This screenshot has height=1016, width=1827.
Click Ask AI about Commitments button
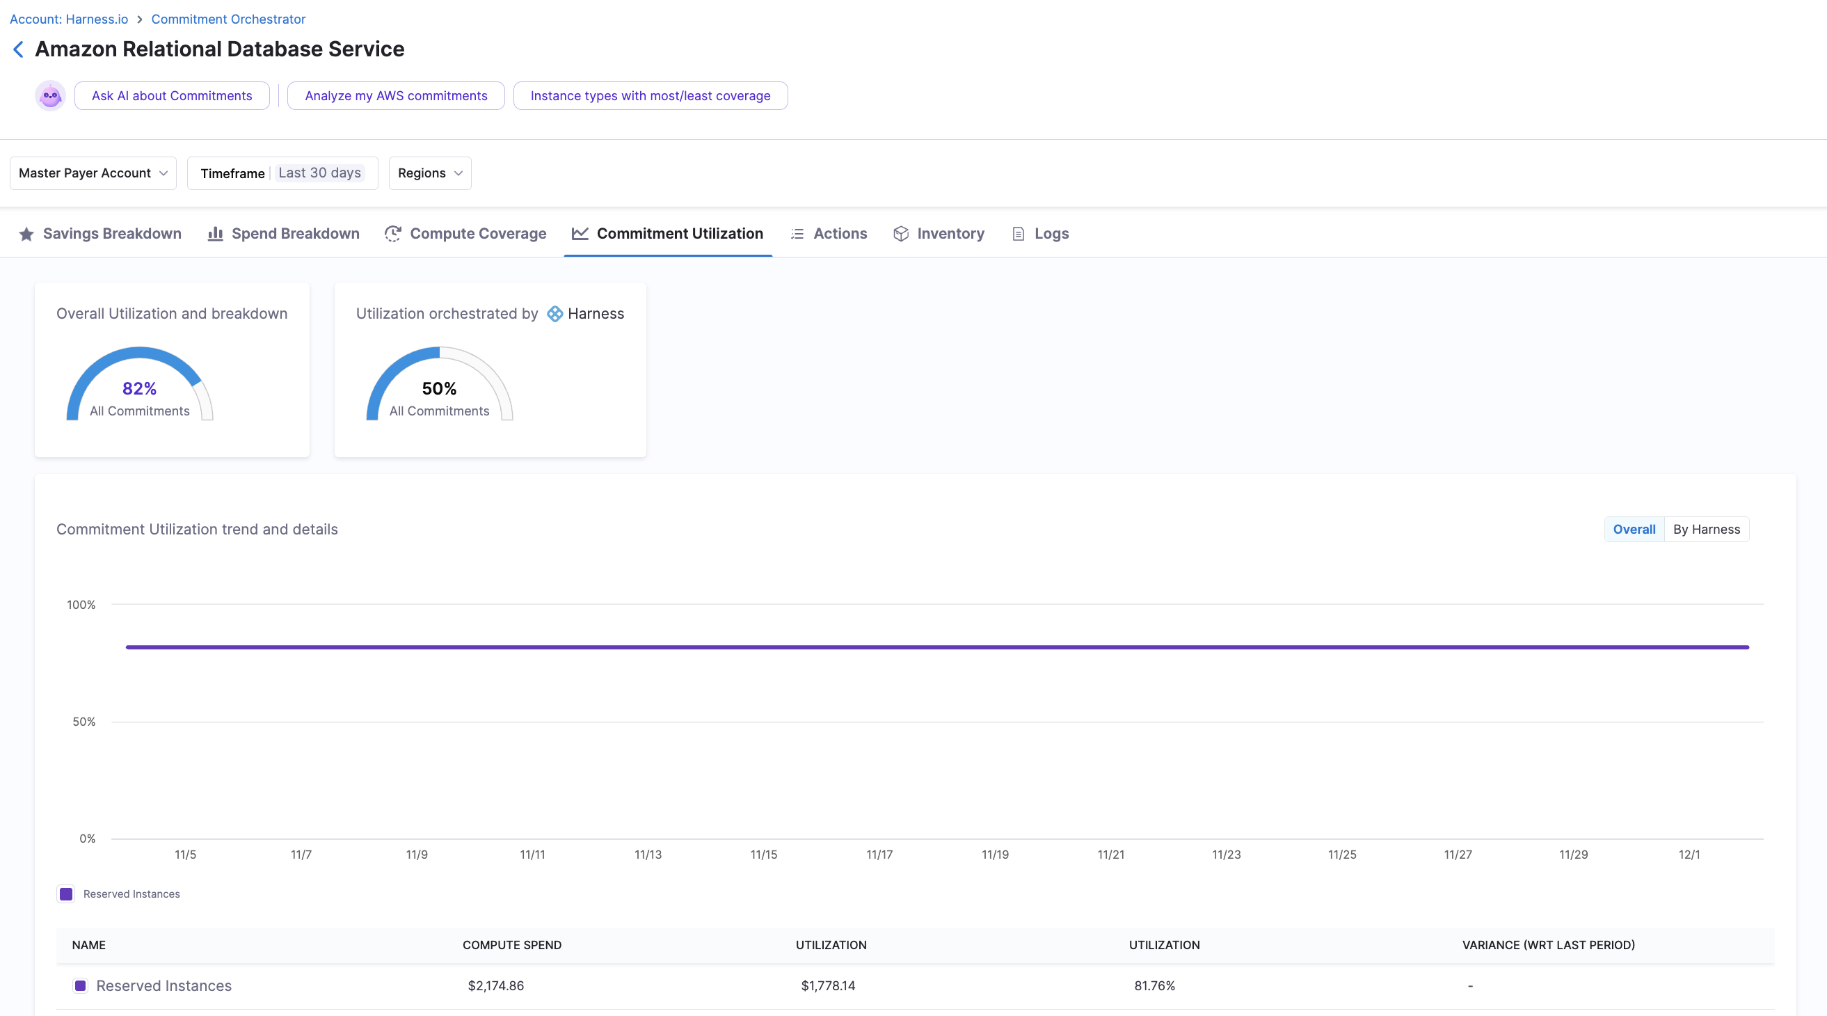click(x=172, y=96)
